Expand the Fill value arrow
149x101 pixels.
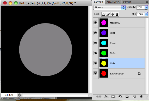146,14
